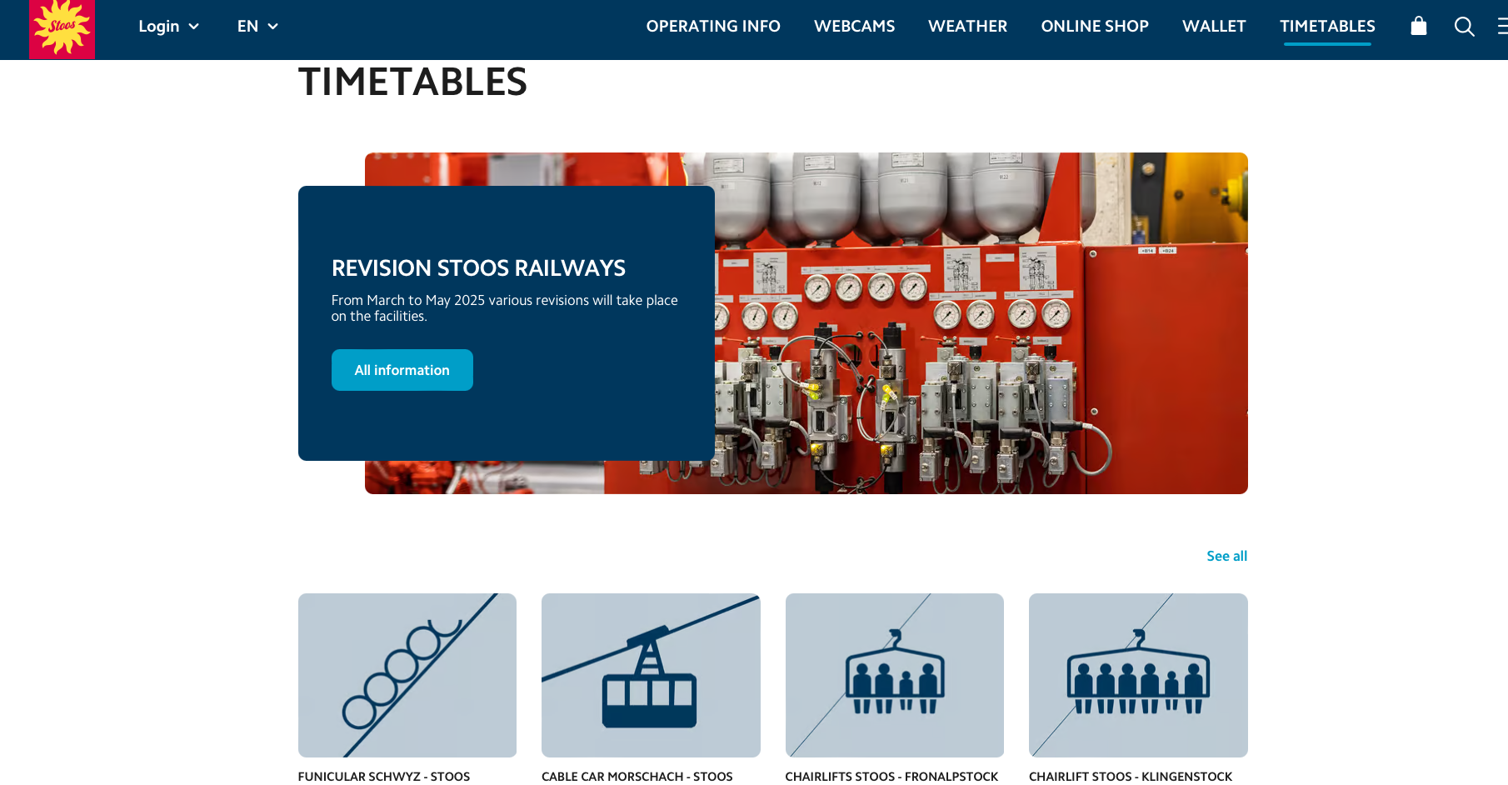
Task: Open the search magnifier icon
Action: (x=1464, y=27)
